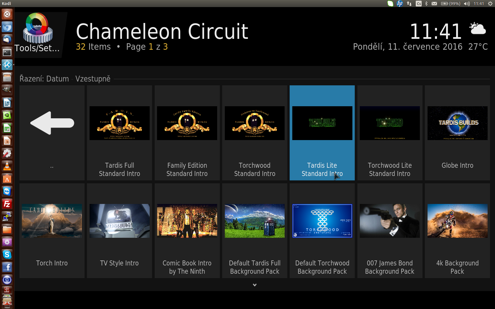This screenshot has width=495, height=309.
Task: Select Comic Book Intro by The Ninth
Action: point(187,230)
